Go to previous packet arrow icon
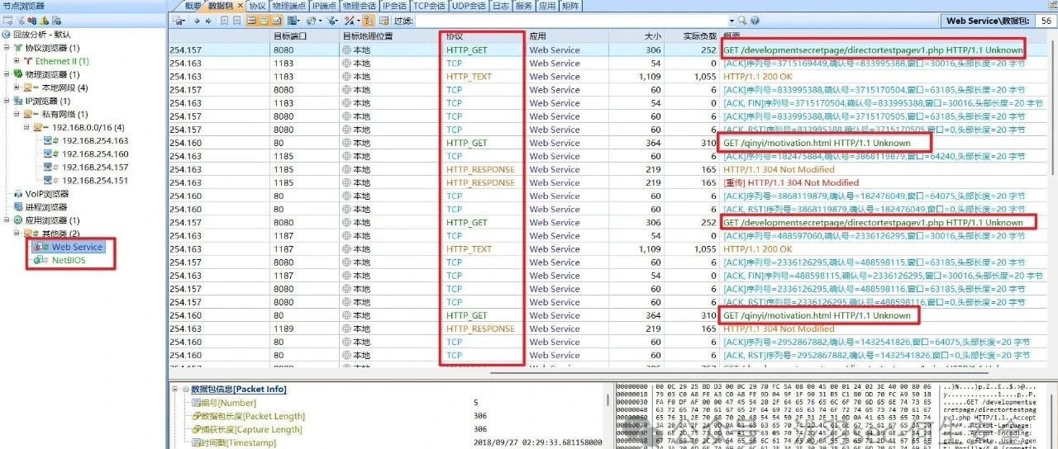This screenshot has width=1058, height=449. (x=197, y=21)
